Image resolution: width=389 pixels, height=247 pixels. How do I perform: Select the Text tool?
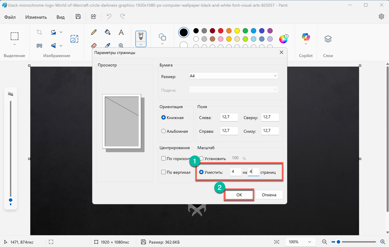(x=121, y=32)
